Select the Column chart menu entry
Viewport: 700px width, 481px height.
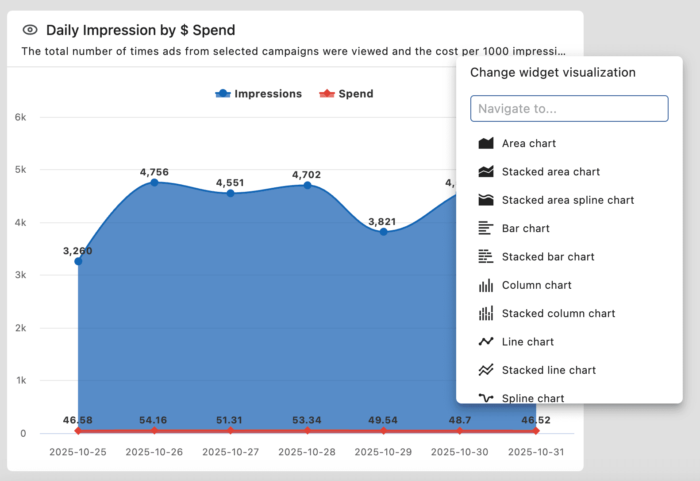[x=536, y=285]
